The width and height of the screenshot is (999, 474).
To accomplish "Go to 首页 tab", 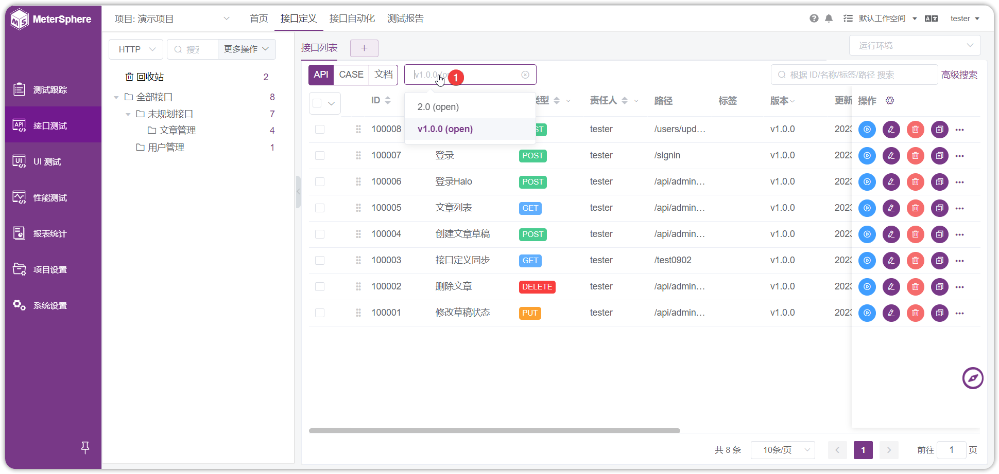I will coord(259,19).
